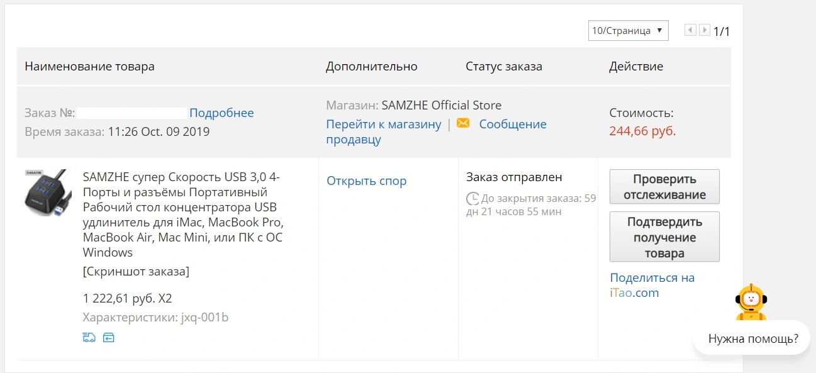Image resolution: width=816 pixels, height=373 pixels.
Task: Follow the Перейти к магазину link
Action: pos(384,124)
